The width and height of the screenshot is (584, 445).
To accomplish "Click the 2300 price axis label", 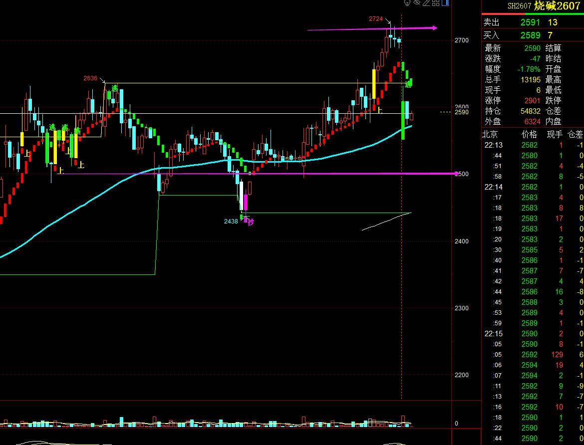I will (462, 308).
